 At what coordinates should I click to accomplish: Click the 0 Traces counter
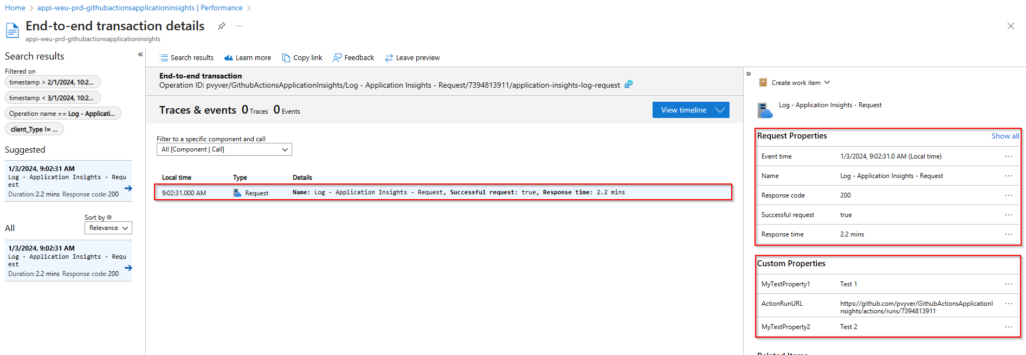(x=255, y=110)
